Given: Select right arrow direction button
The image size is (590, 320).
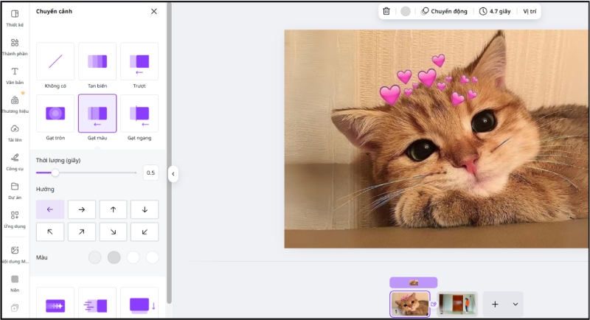Looking at the screenshot, I should point(82,209).
